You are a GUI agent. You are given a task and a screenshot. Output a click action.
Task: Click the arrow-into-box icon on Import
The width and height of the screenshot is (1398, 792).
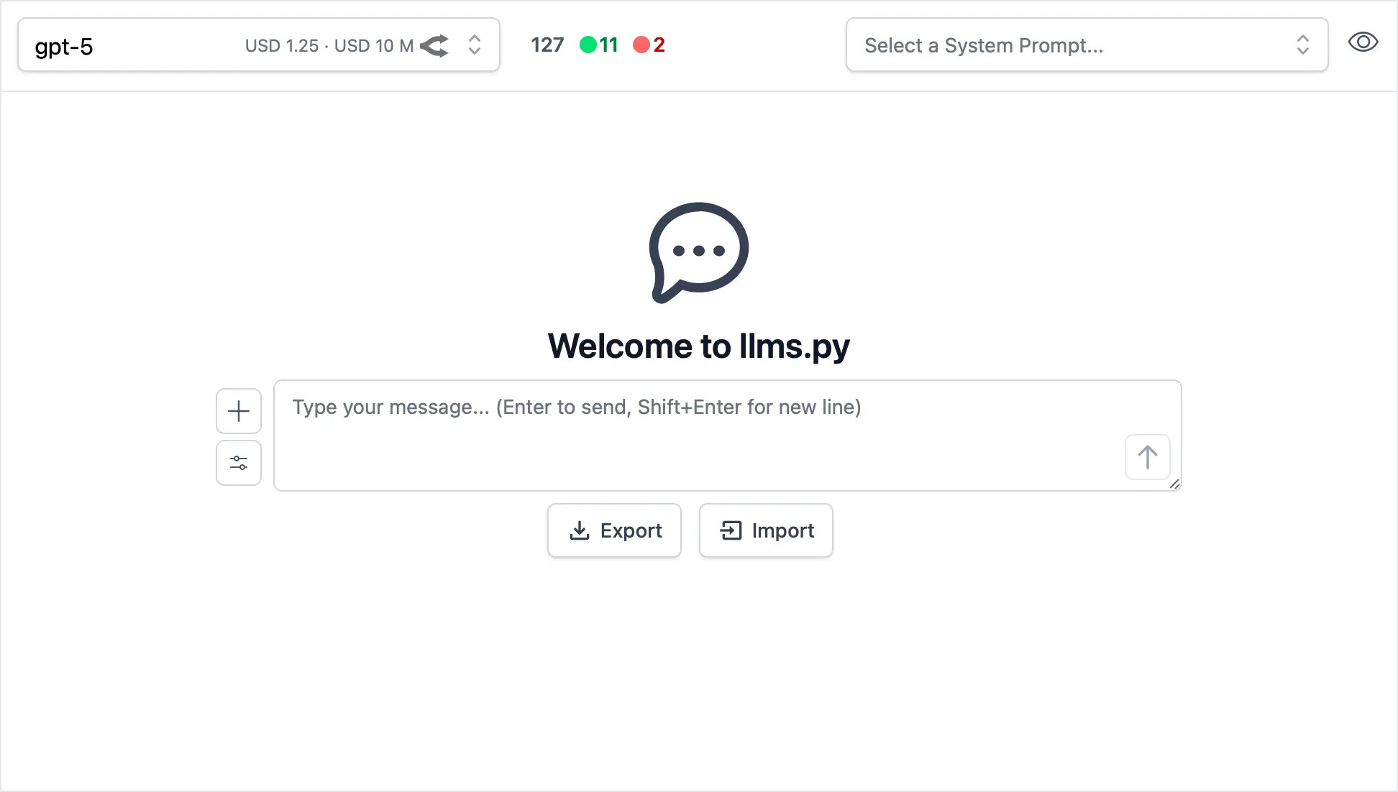tap(731, 530)
